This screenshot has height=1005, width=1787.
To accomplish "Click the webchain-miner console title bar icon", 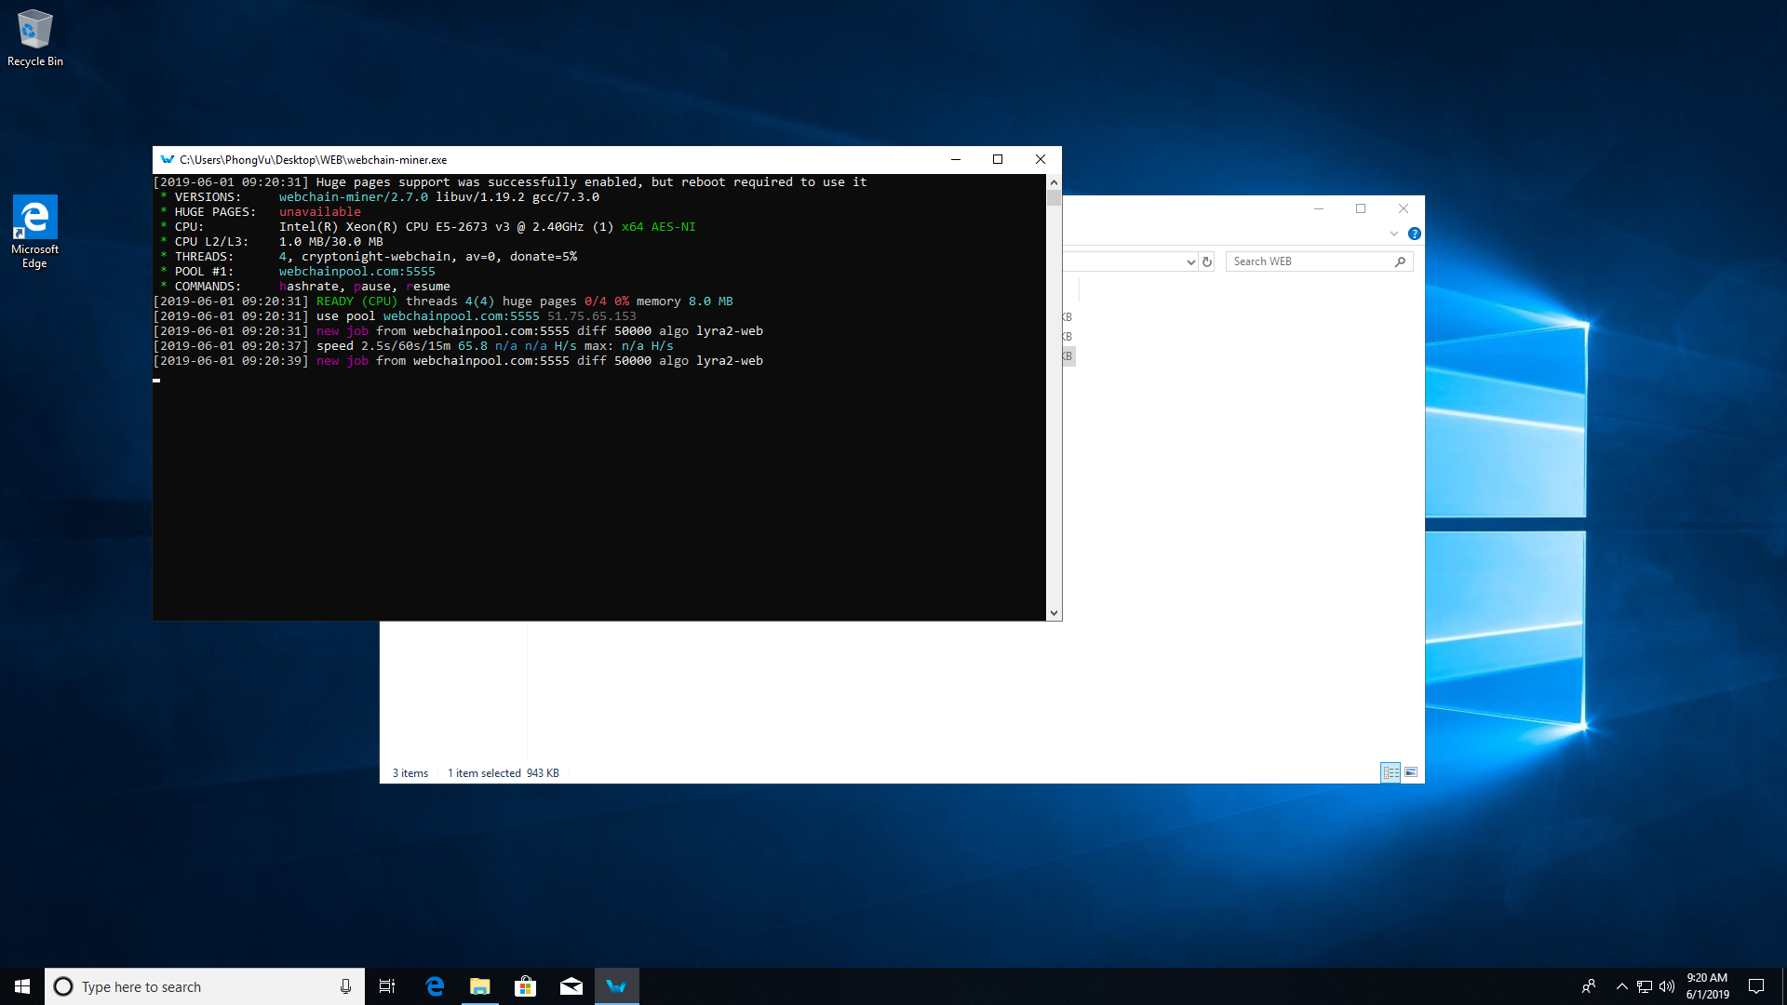I will click(168, 160).
